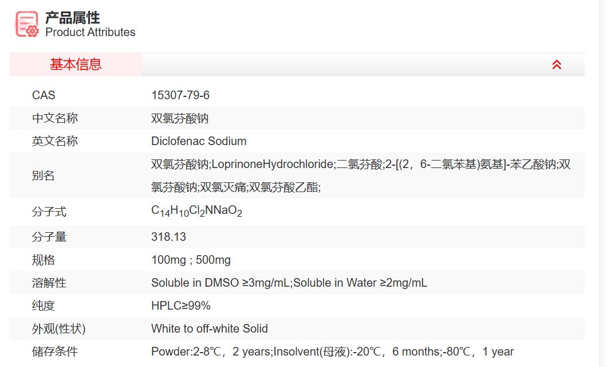Click the 溶解性 row label
This screenshot has height=367, width=607.
point(49,283)
